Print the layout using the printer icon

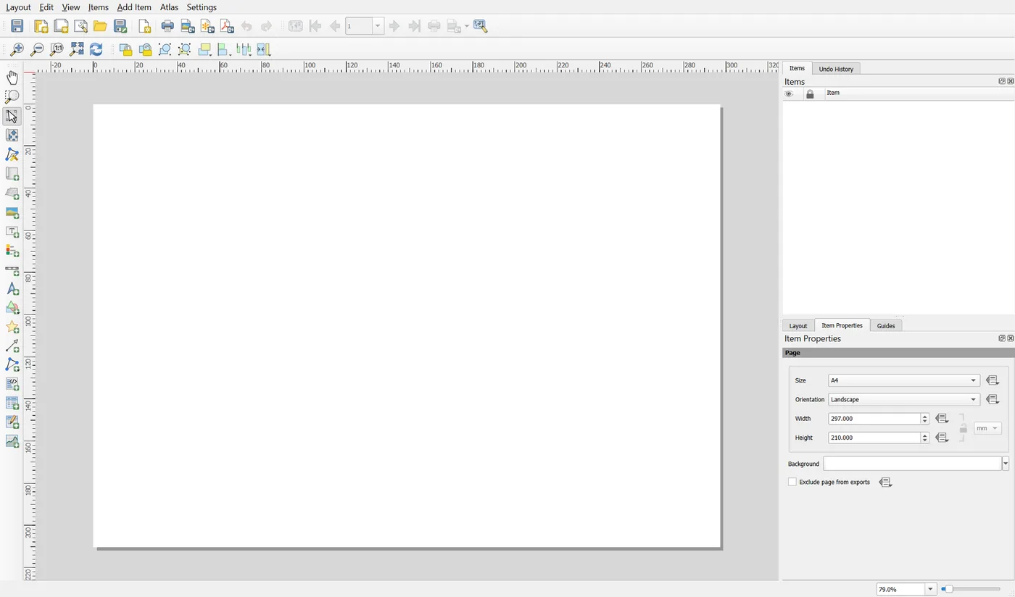pos(167,27)
